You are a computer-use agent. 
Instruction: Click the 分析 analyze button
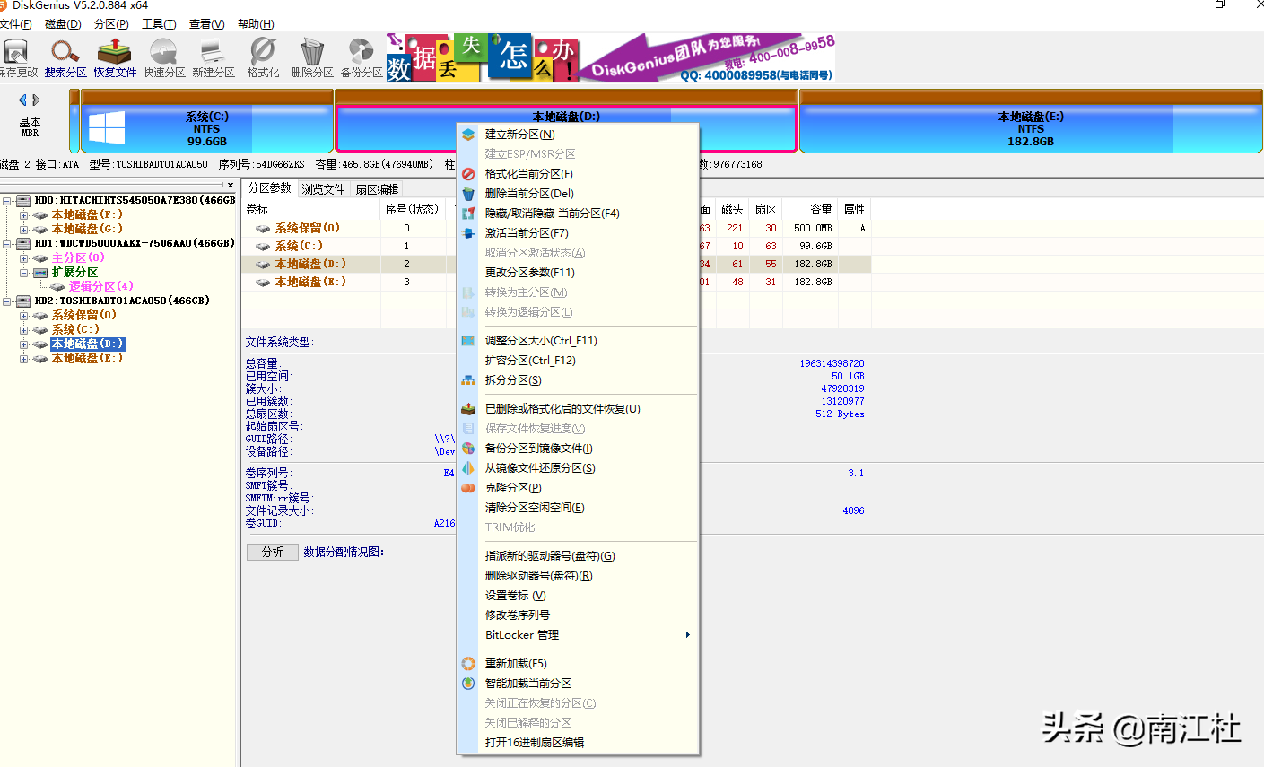(x=273, y=553)
